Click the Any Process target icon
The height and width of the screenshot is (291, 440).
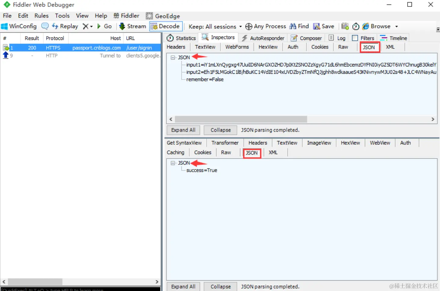click(x=249, y=27)
